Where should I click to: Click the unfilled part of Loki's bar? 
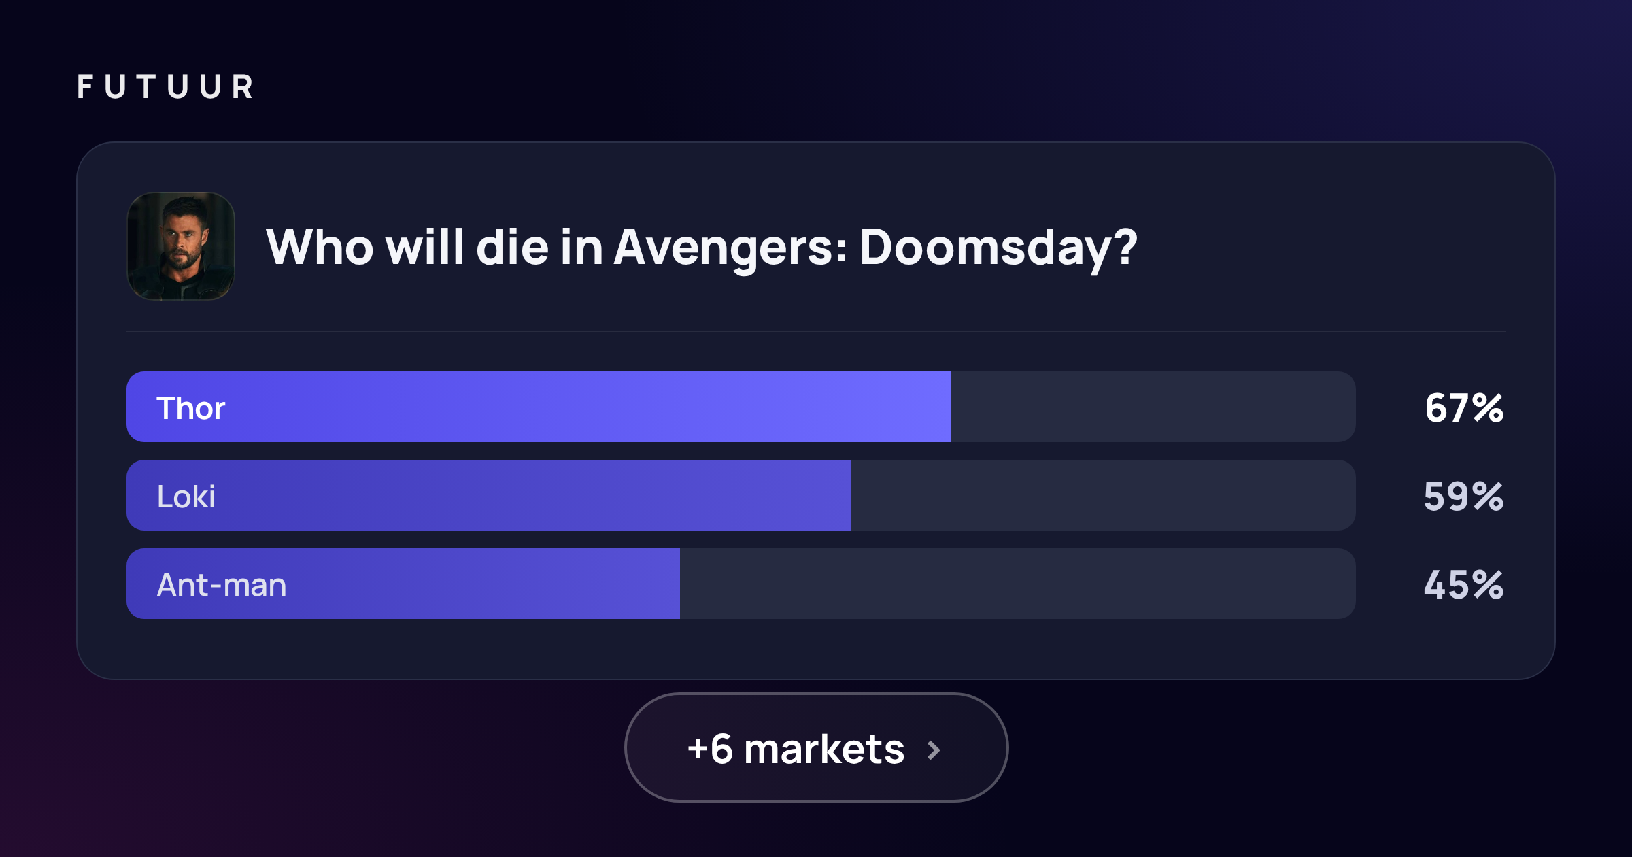tap(1104, 495)
